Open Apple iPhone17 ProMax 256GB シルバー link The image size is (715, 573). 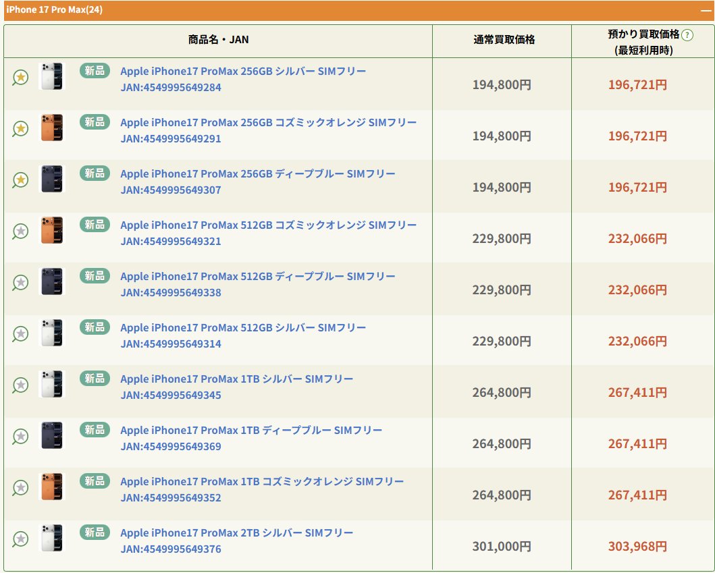coord(243,71)
